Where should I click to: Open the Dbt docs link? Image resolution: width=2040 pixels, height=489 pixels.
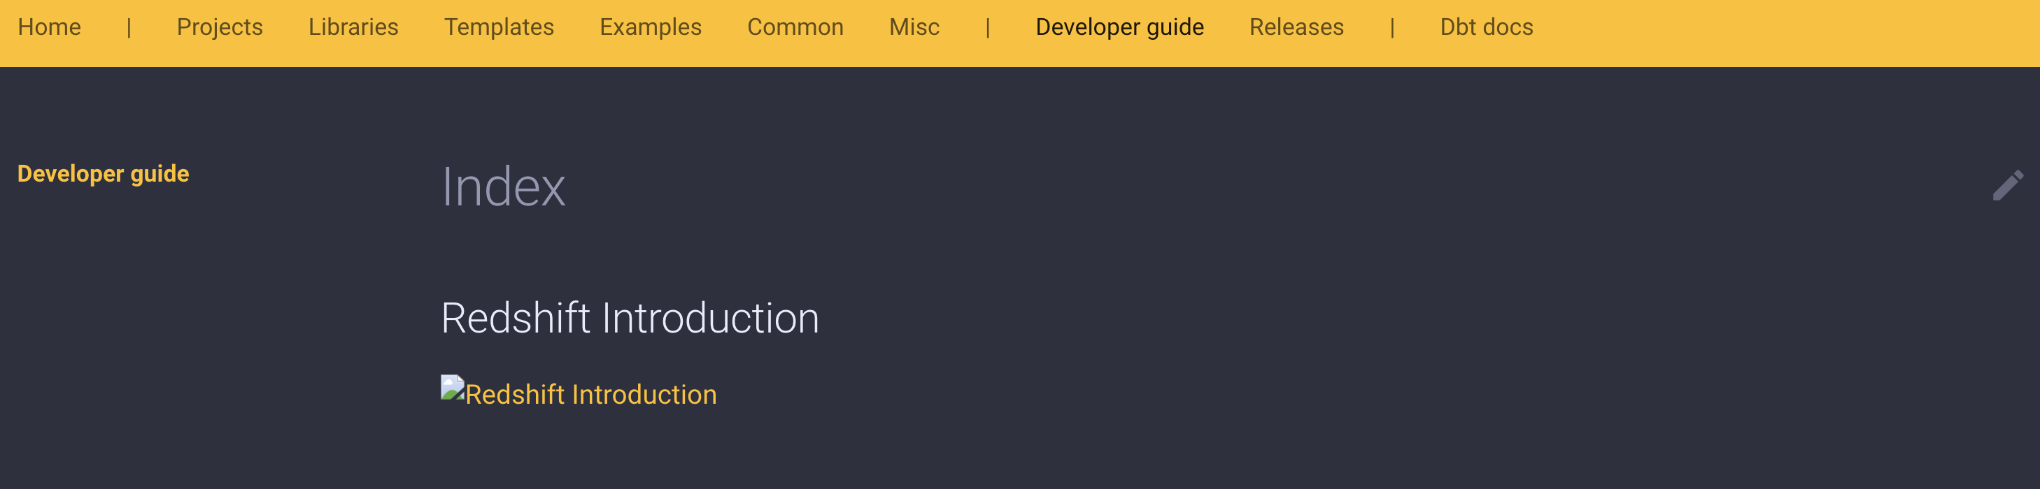[x=1489, y=27]
